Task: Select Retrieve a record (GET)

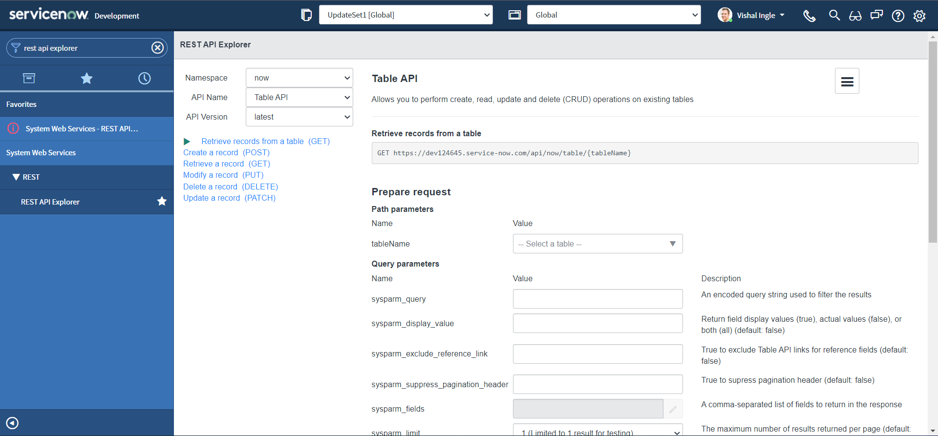Action: pyautogui.click(x=227, y=164)
